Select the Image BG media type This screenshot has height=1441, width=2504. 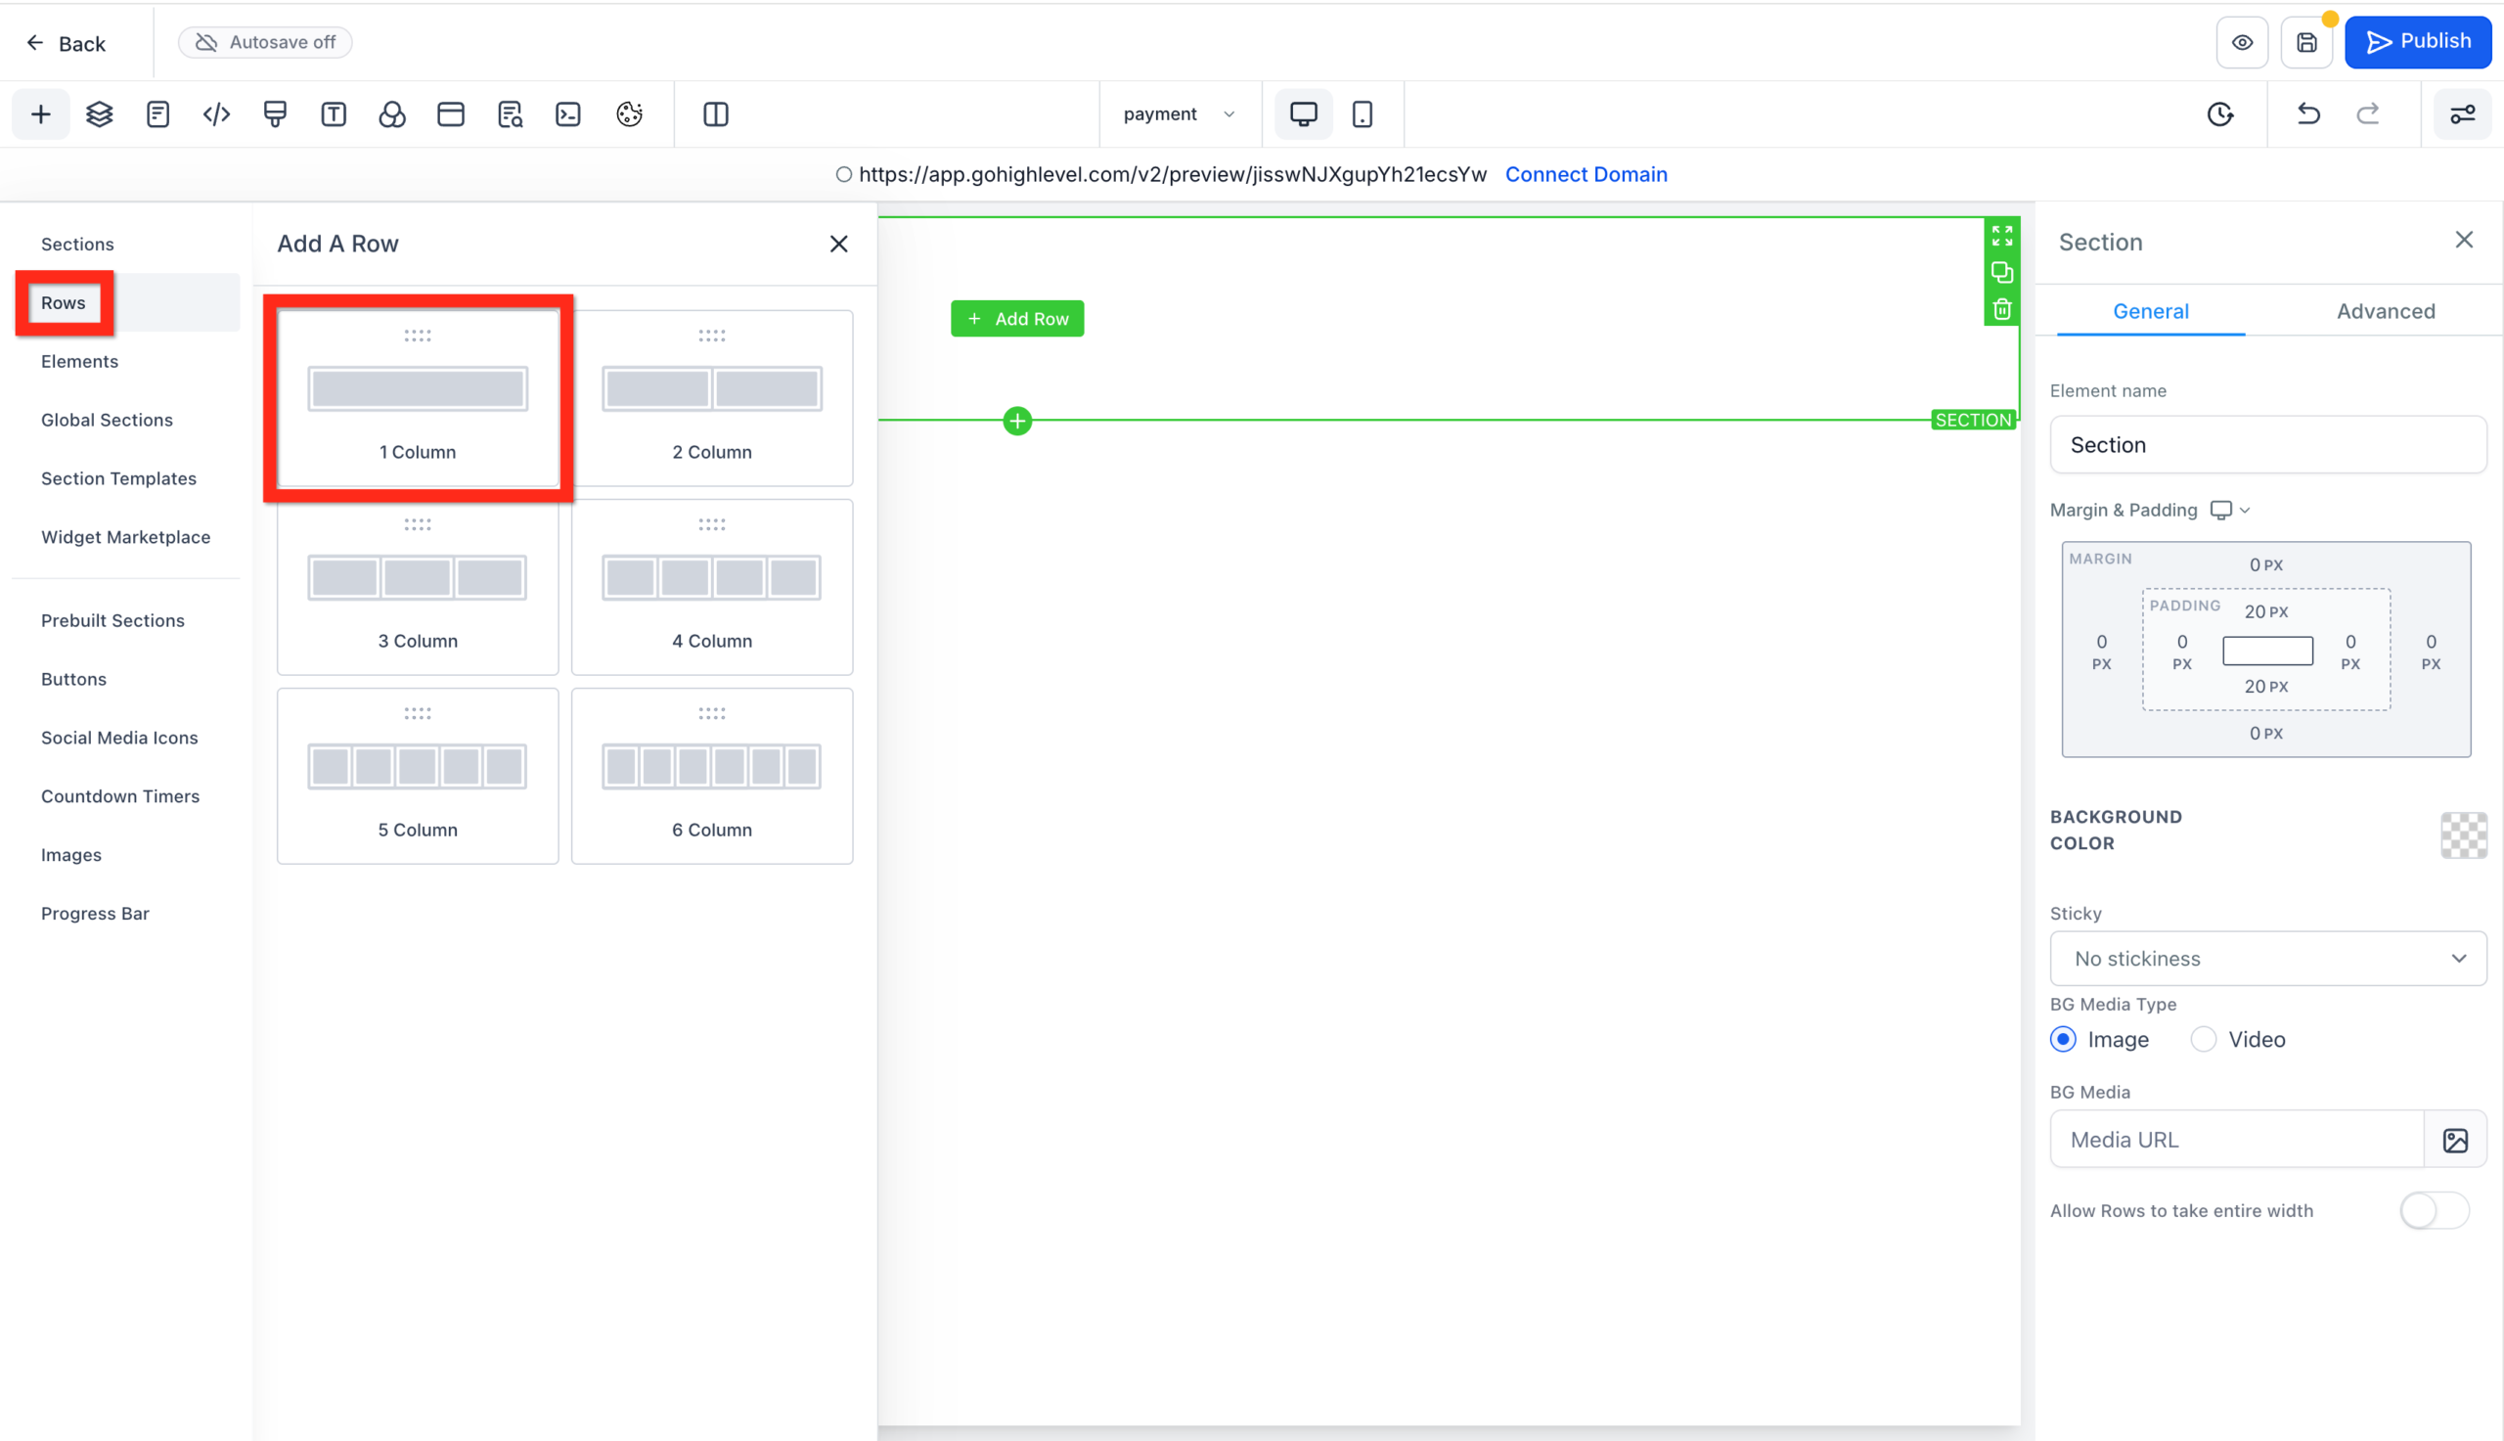pyautogui.click(x=2063, y=1039)
